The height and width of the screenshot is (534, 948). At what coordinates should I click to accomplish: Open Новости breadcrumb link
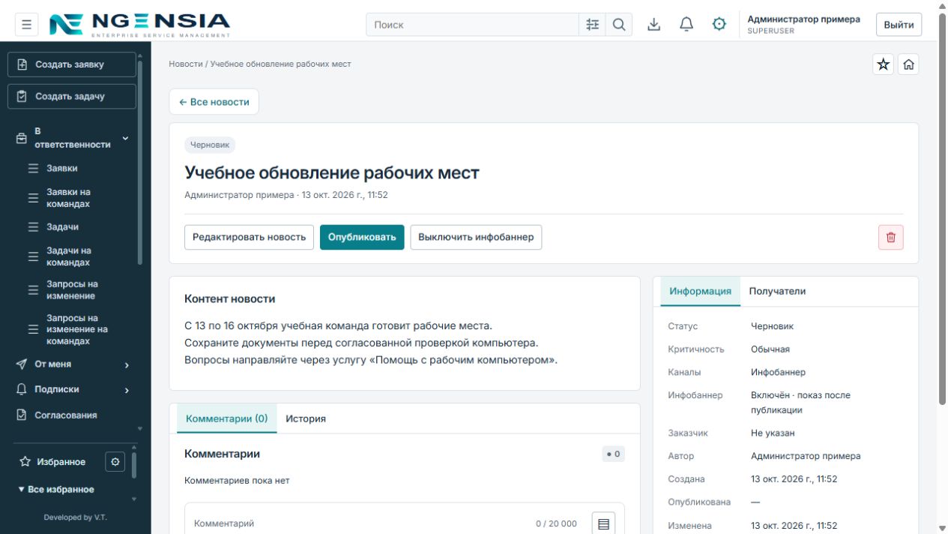click(x=186, y=64)
